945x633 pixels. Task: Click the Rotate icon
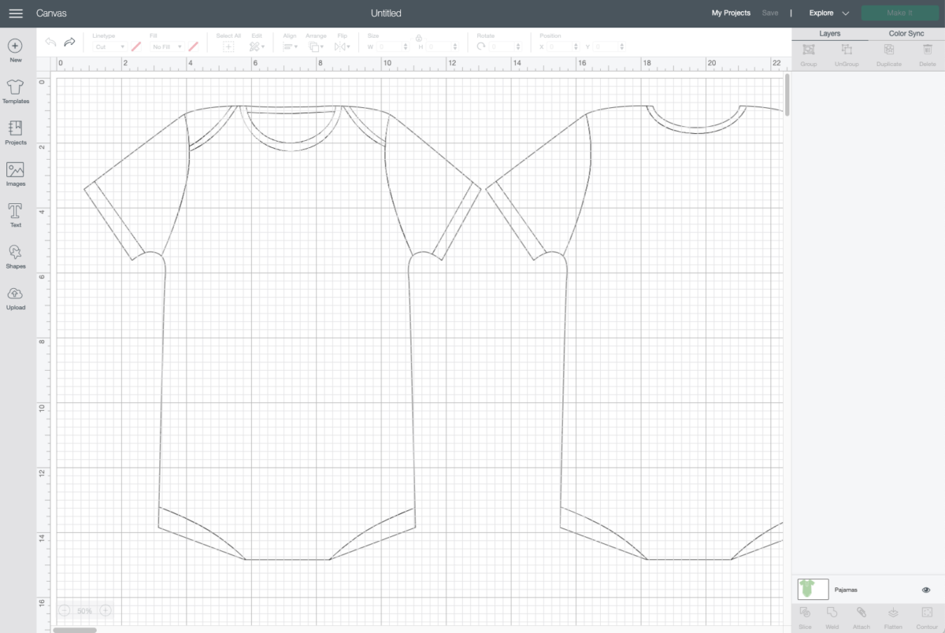click(481, 46)
